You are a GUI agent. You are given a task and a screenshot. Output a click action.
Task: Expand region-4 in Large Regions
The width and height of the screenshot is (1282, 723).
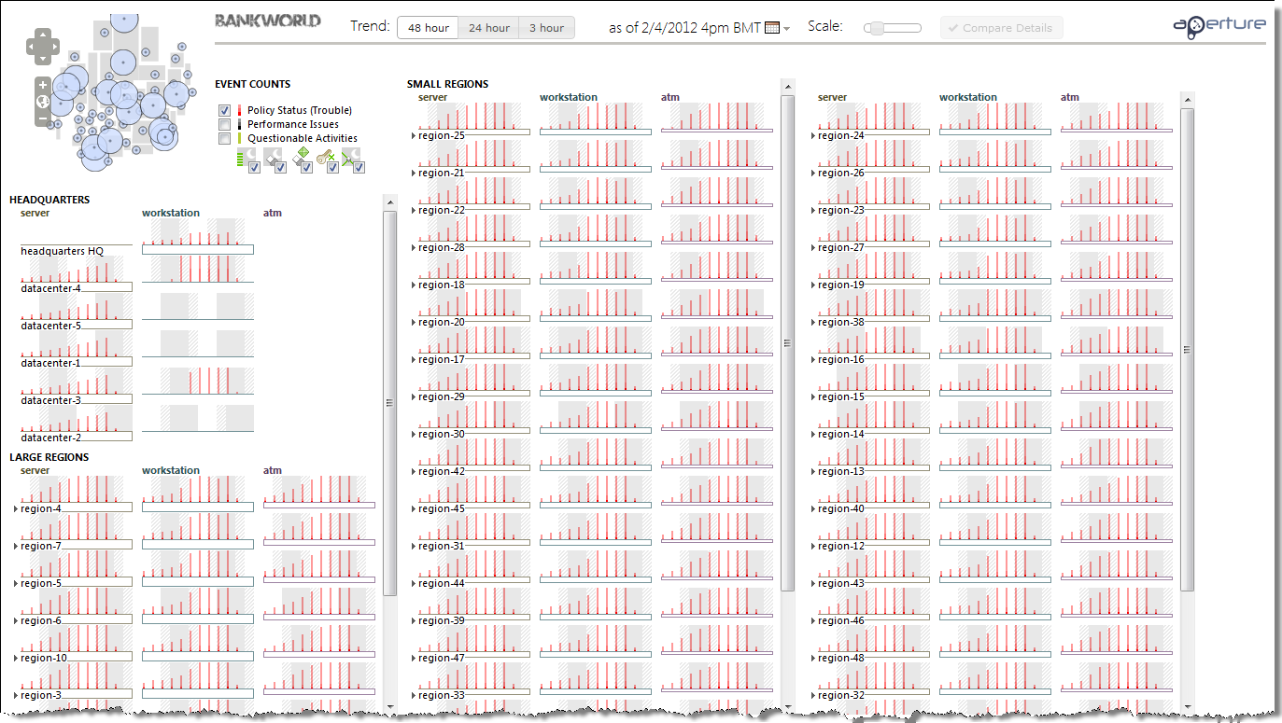[x=16, y=509]
